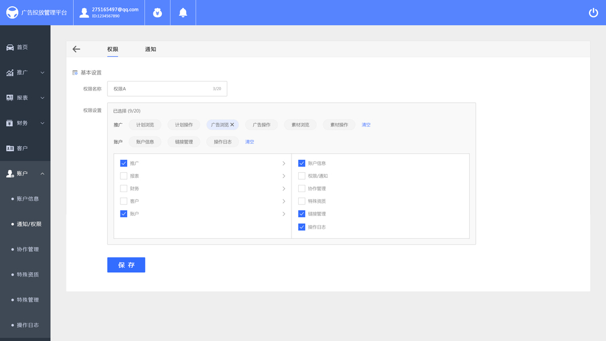This screenshot has height=341, width=606.
Task: Check the 报表 checkbox
Action: (124, 176)
